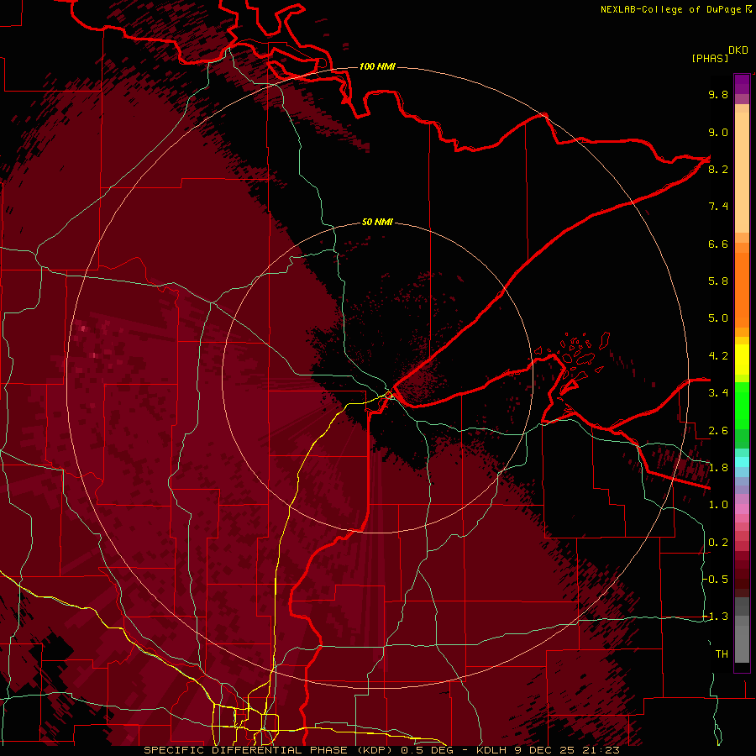Click the 1.8 legend value

pos(718,468)
